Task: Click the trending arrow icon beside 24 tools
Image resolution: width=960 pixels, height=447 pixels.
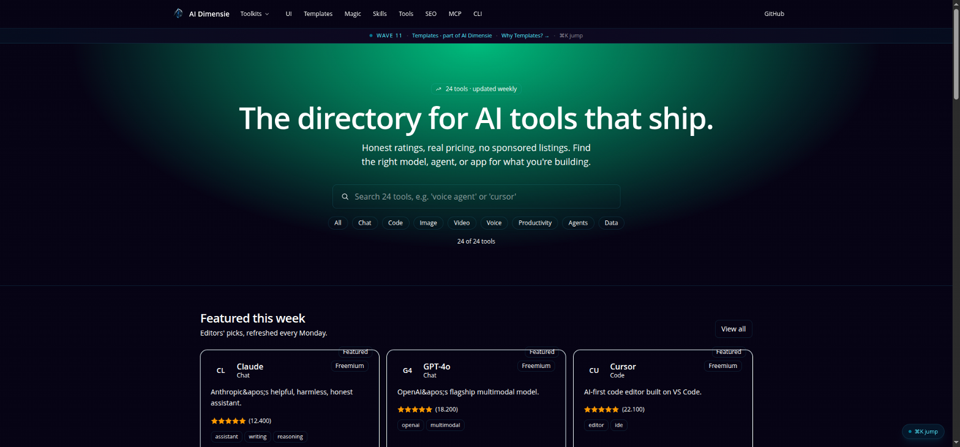Action: pyautogui.click(x=438, y=89)
